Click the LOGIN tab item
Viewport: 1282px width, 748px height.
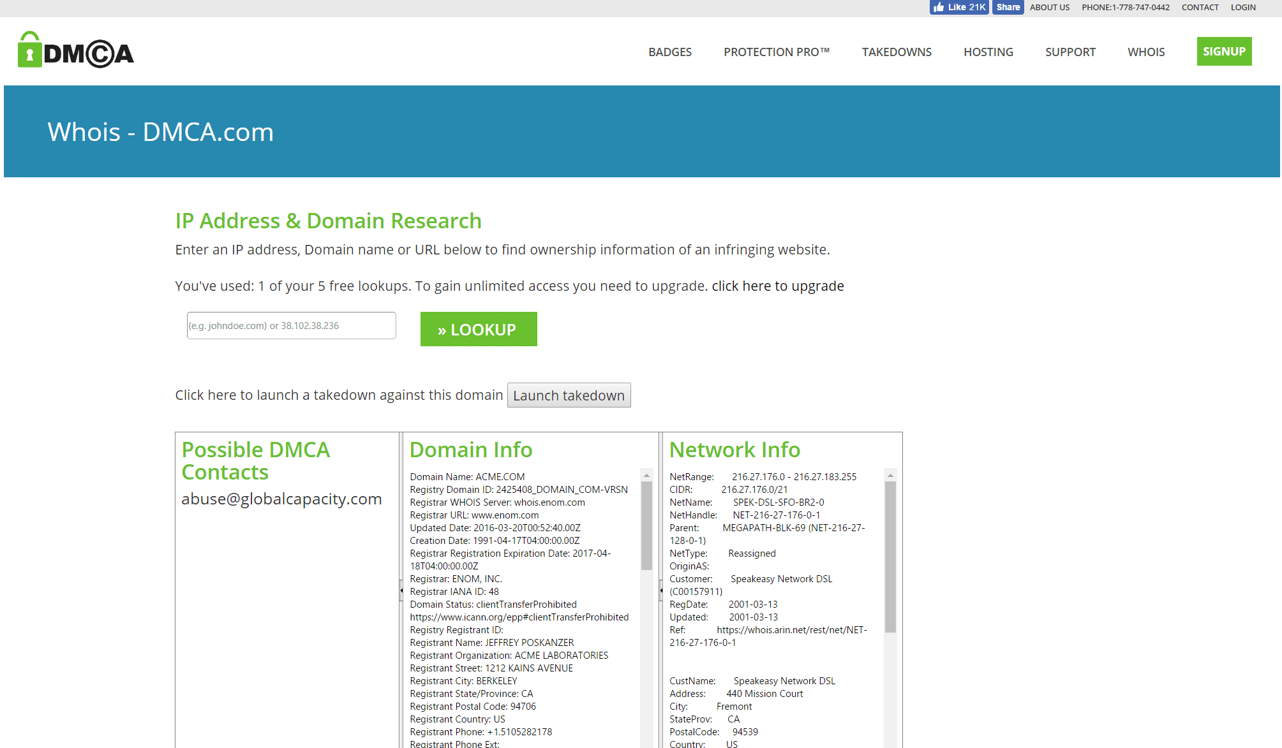tap(1244, 6)
